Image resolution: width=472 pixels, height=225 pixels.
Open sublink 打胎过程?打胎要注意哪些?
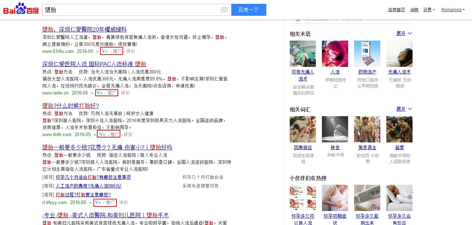(83, 195)
